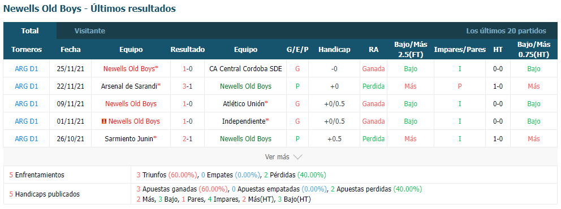Expand the Ver más chevron arrow
The width and height of the screenshot is (561, 209).
pyautogui.click(x=297, y=157)
